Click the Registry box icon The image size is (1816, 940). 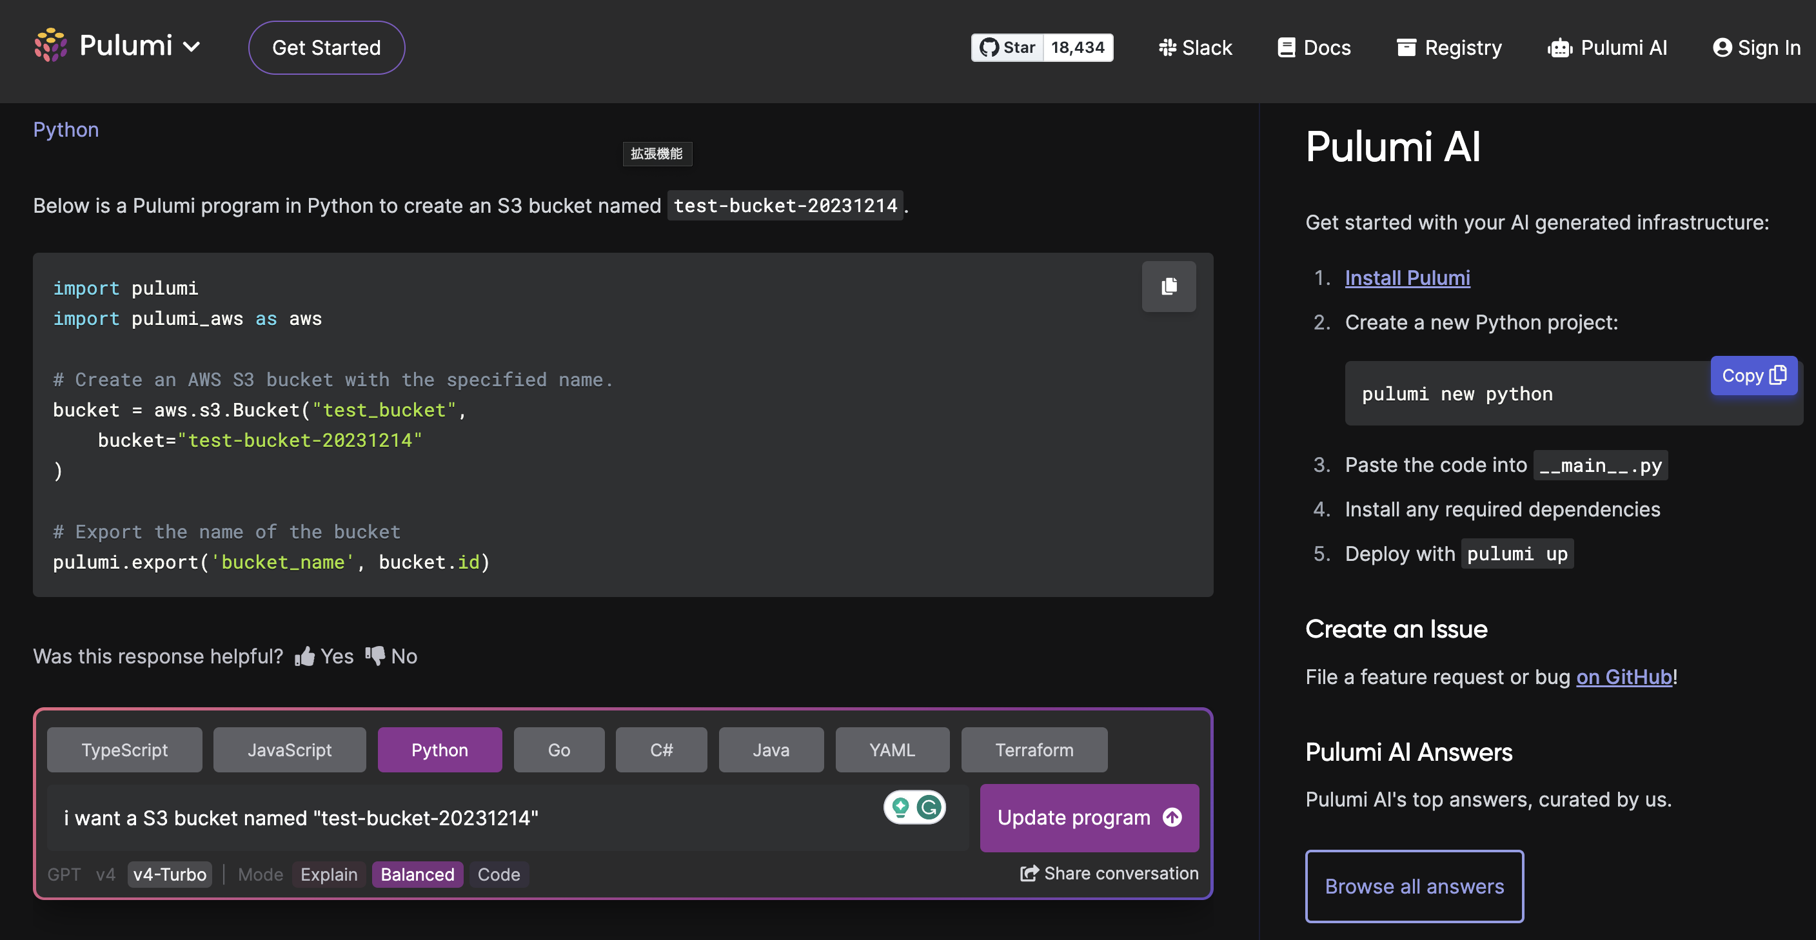tap(1406, 47)
